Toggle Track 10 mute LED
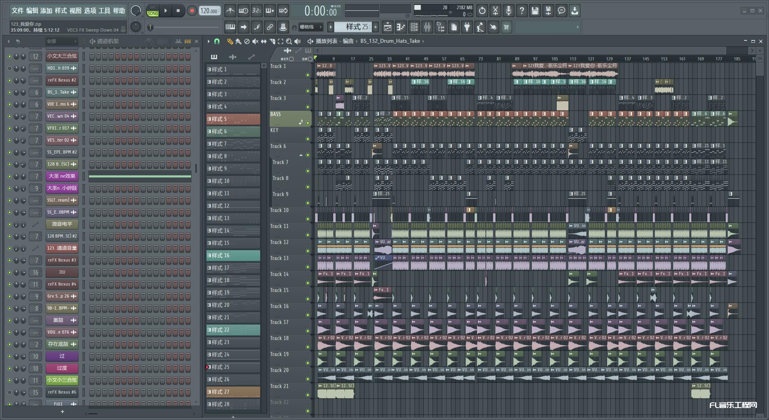 tap(308, 219)
